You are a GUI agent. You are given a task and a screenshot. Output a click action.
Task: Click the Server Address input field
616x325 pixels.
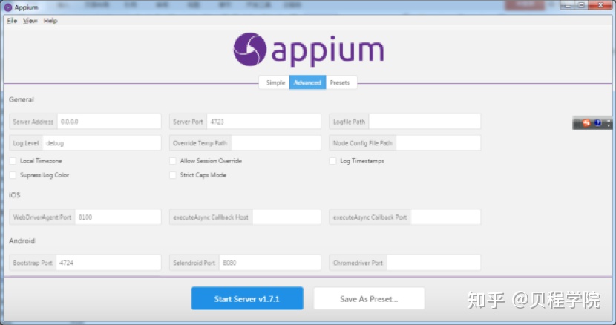point(109,122)
